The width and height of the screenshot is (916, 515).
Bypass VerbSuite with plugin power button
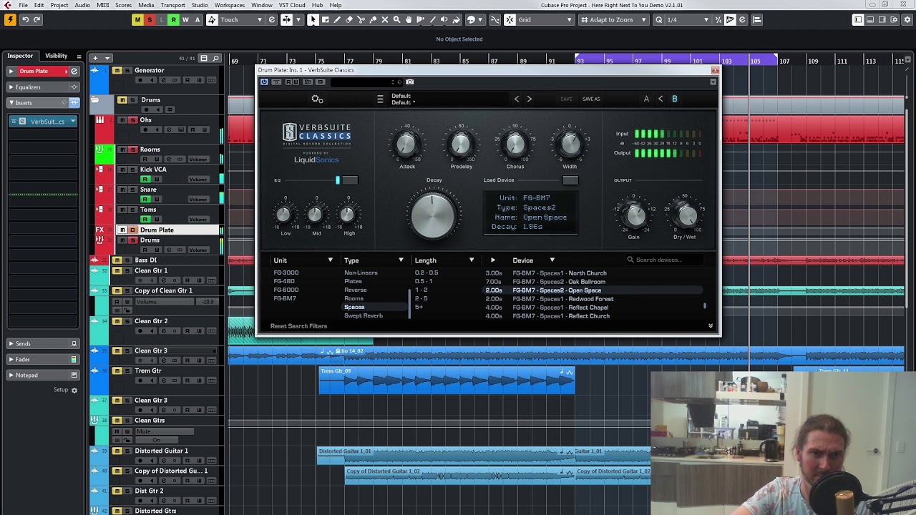click(x=264, y=82)
